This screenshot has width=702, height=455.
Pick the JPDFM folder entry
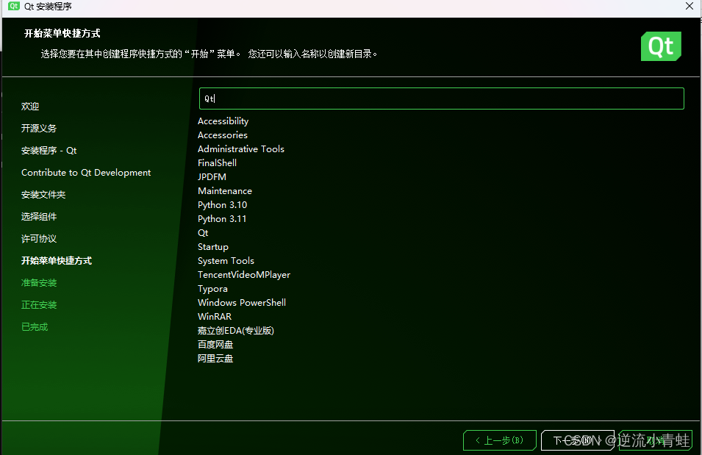click(x=212, y=177)
